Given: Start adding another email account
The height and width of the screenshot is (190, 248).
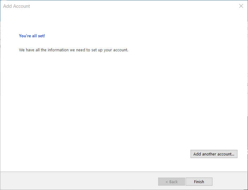Looking at the screenshot, I should 214,154.
